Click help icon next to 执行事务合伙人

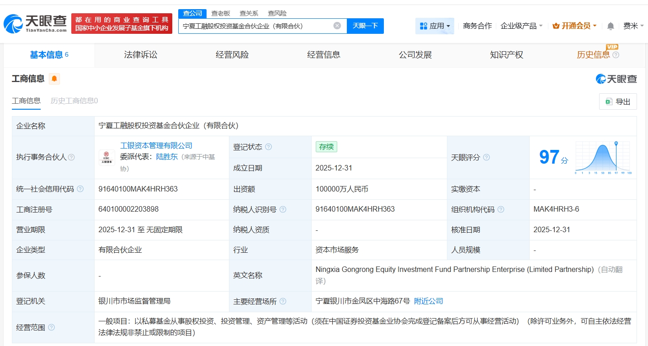(x=71, y=157)
